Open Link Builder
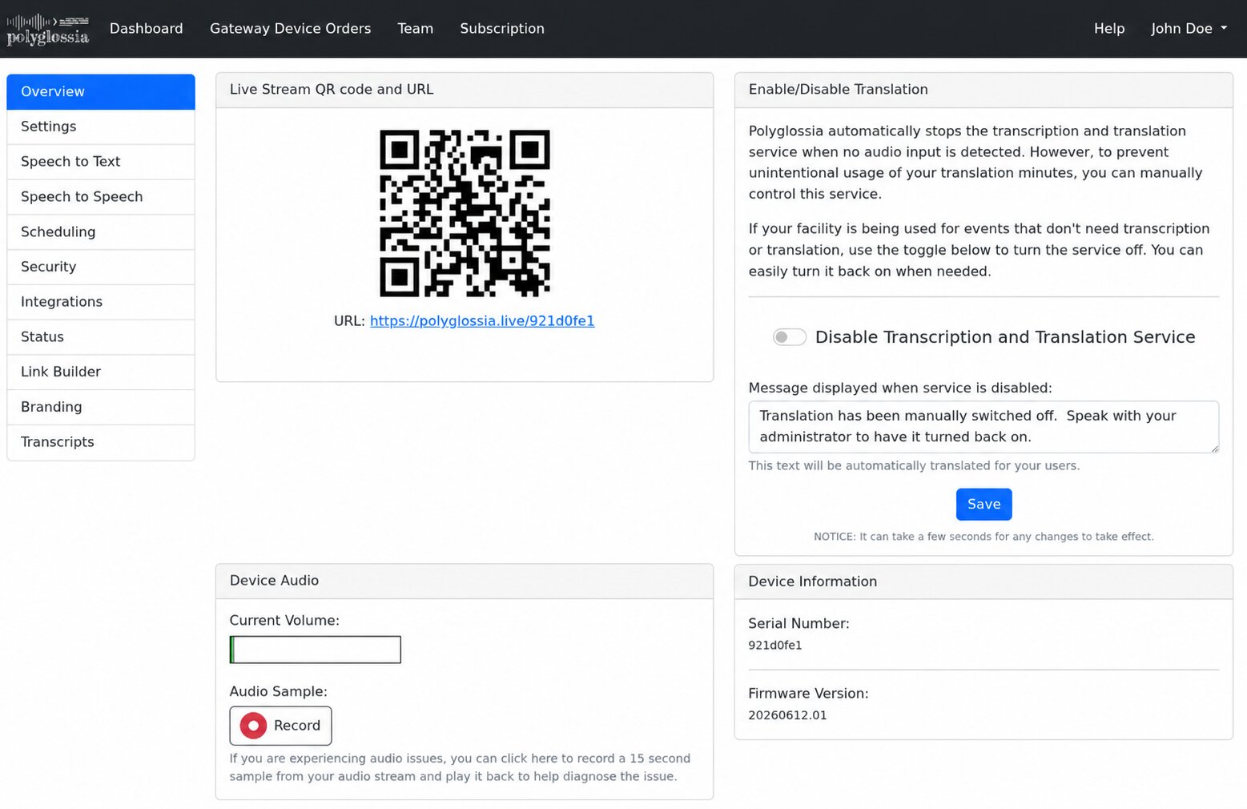The height and width of the screenshot is (809, 1247). tap(101, 372)
